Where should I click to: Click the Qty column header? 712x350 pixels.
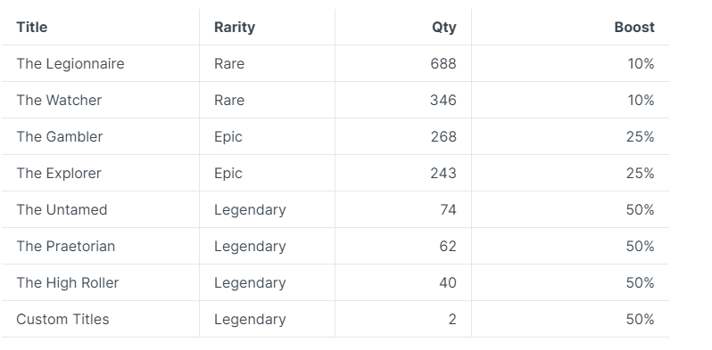[443, 28]
